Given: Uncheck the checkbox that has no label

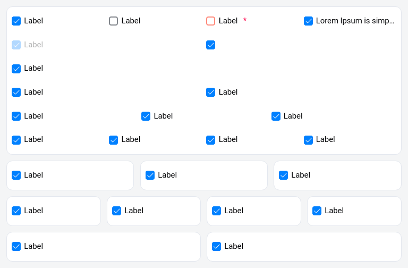Looking at the screenshot, I should [210, 45].
